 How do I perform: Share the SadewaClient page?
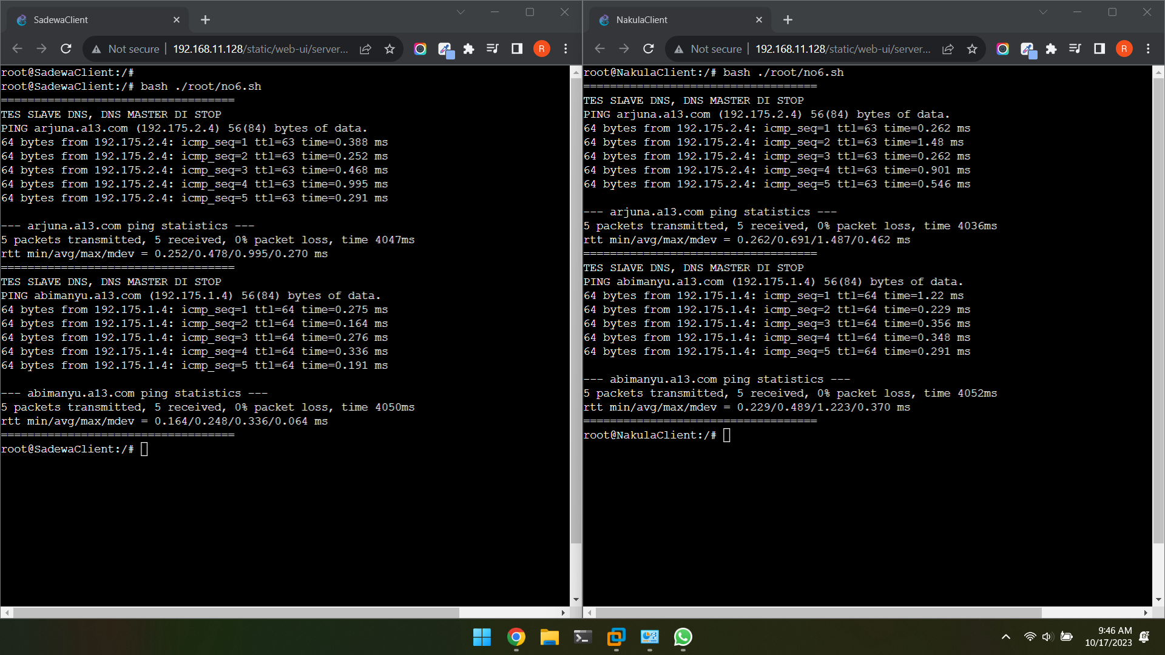point(365,49)
